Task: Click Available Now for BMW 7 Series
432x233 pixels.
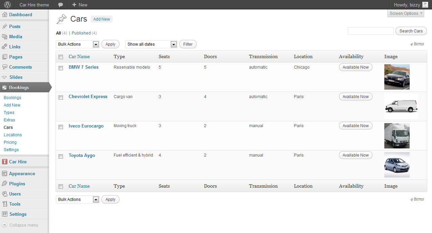Action: tap(356, 67)
